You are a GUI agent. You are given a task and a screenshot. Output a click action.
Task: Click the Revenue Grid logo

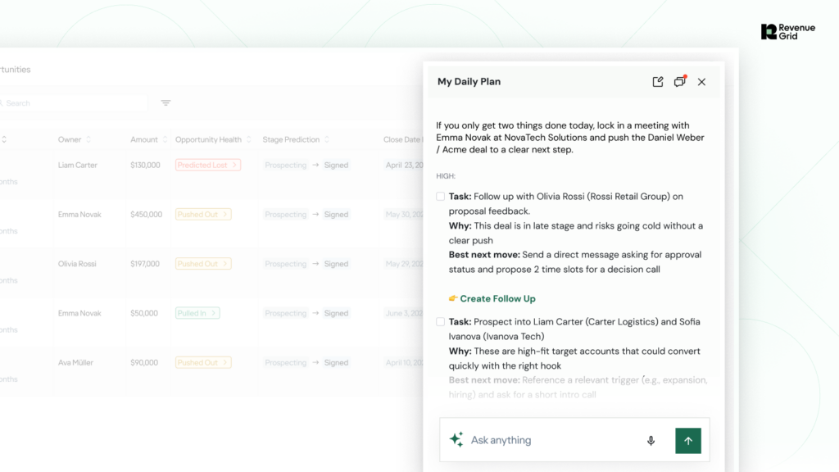(787, 32)
